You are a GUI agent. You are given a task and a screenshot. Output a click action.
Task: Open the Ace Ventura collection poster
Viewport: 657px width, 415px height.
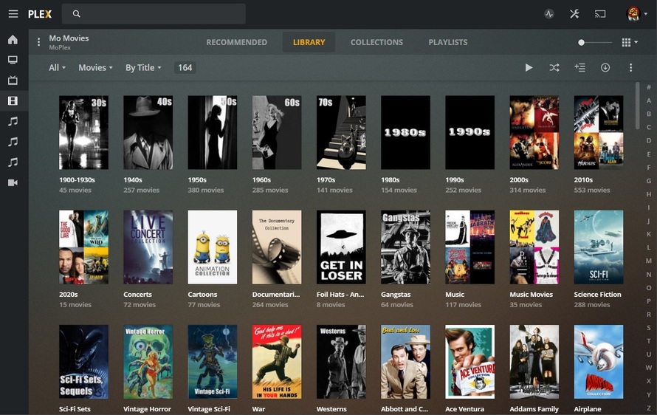469,362
